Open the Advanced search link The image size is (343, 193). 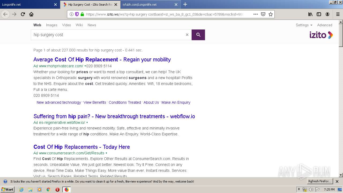pyautogui.click(x=325, y=25)
